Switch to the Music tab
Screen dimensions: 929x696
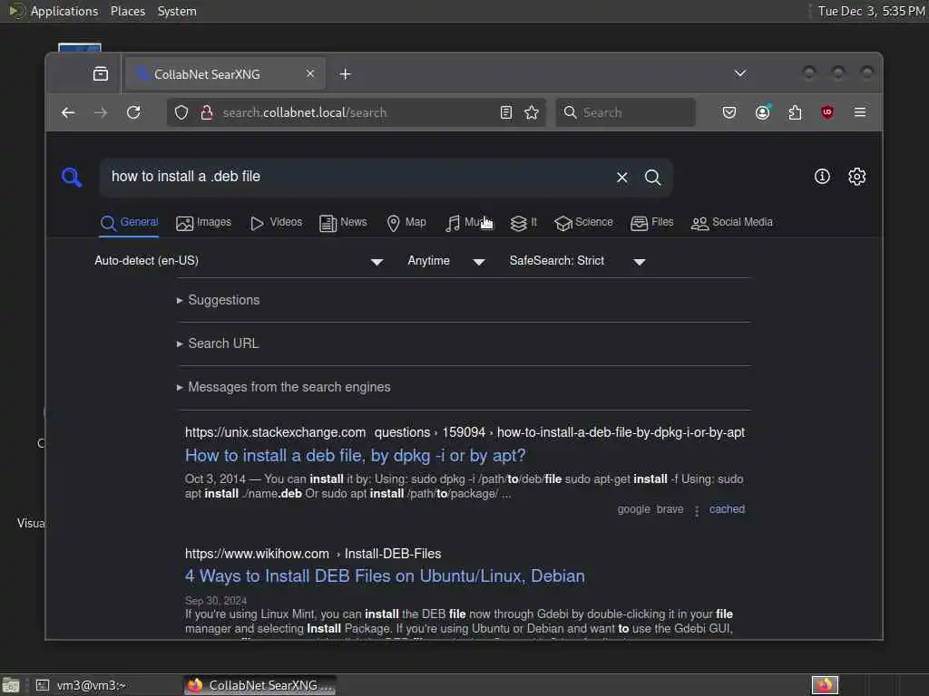tap(469, 223)
